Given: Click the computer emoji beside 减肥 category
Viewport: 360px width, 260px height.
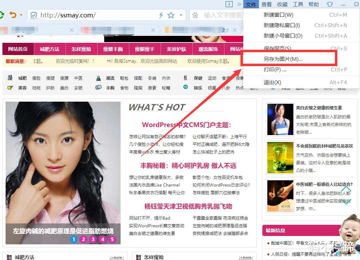Looking at the screenshot, I should click(10, 78).
